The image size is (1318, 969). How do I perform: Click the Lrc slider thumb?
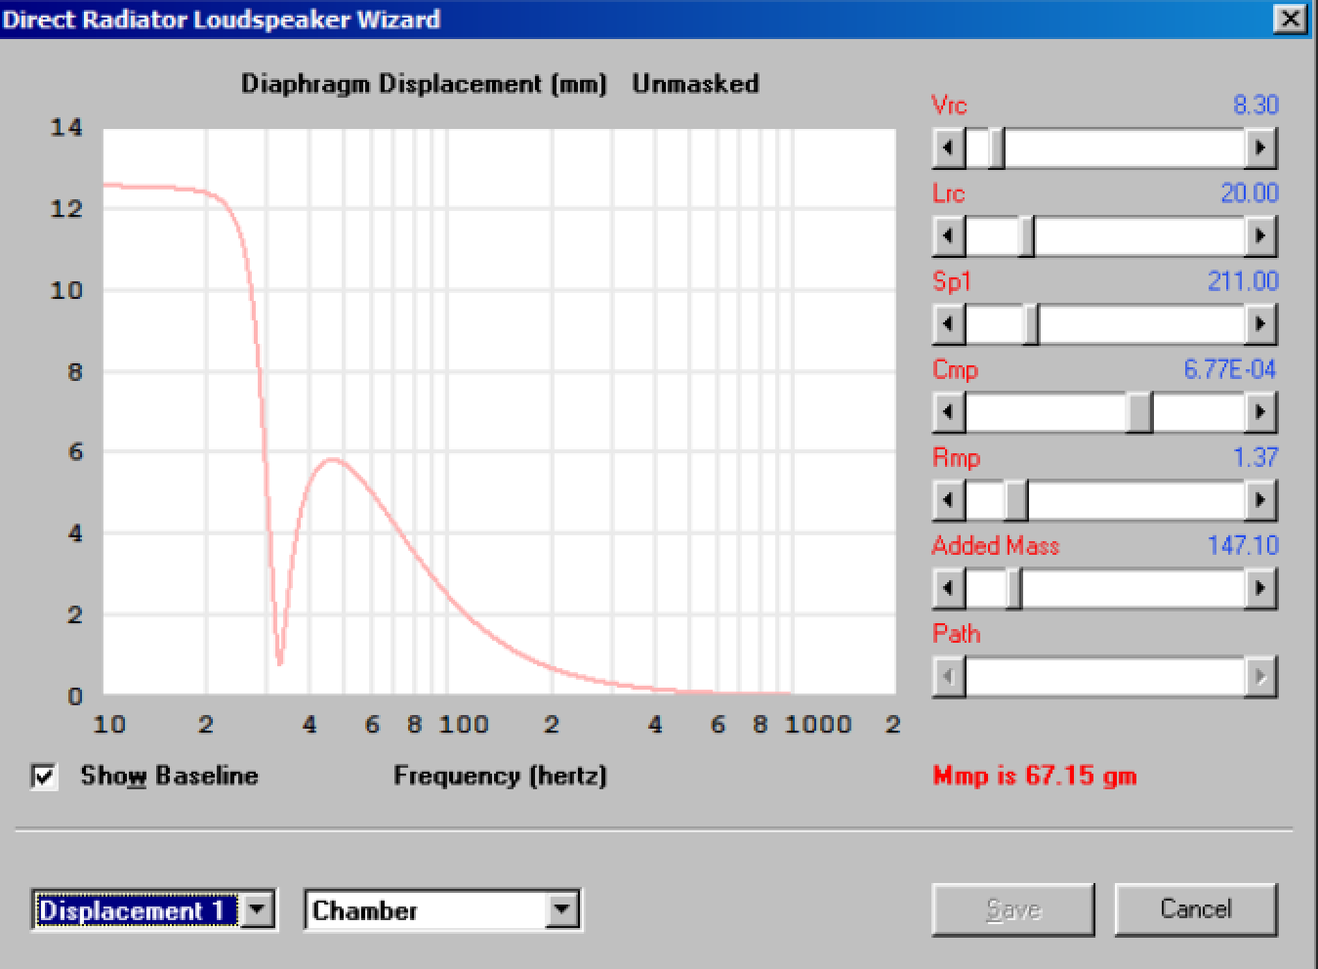coord(1026,236)
